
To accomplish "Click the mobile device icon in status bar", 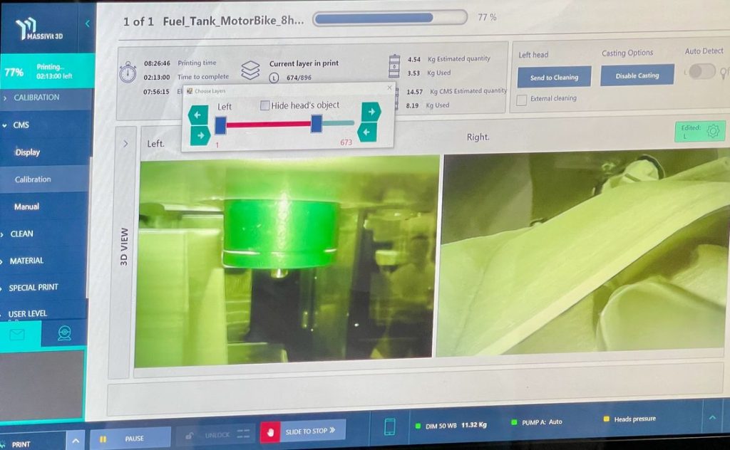I will pos(390,427).
